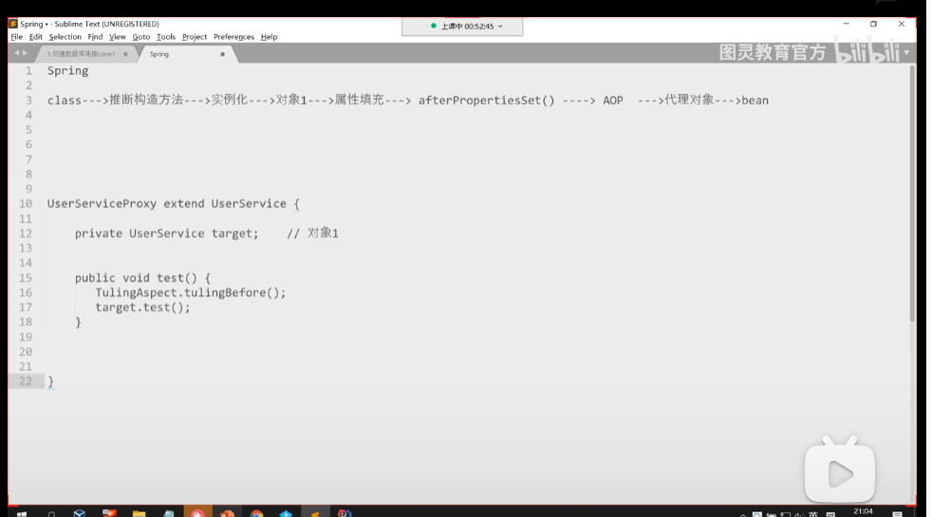Close the Sublime Text window
The width and height of the screenshot is (932, 517).
pos(902,24)
